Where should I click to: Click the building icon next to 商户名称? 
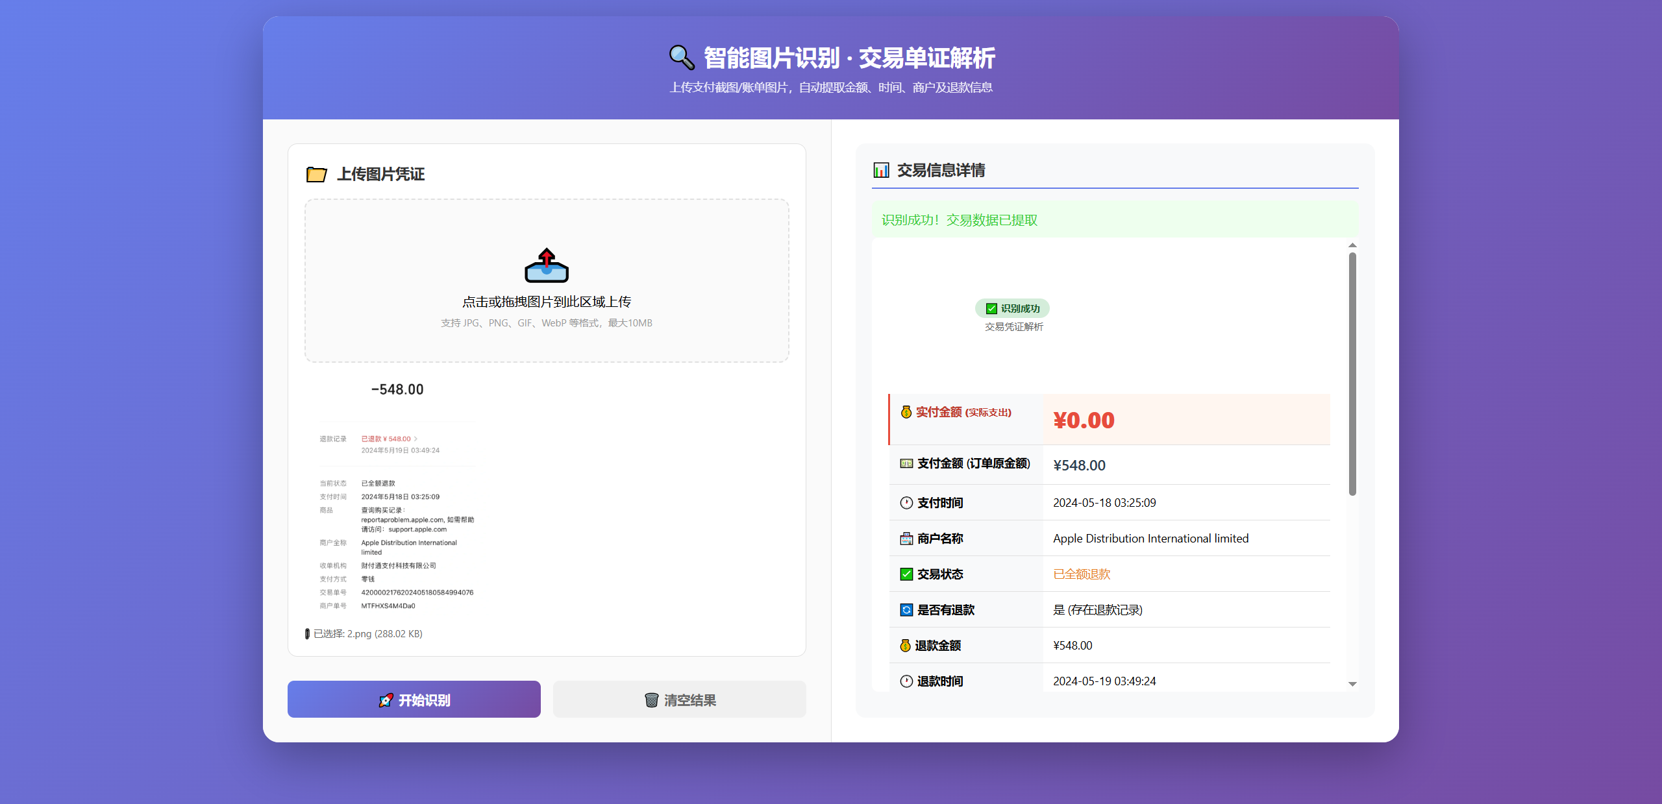point(906,539)
